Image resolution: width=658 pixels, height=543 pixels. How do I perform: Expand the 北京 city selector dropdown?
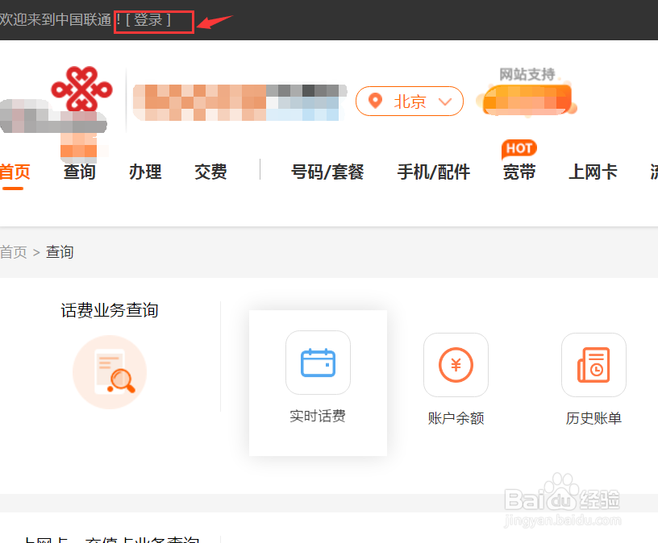pyautogui.click(x=445, y=102)
